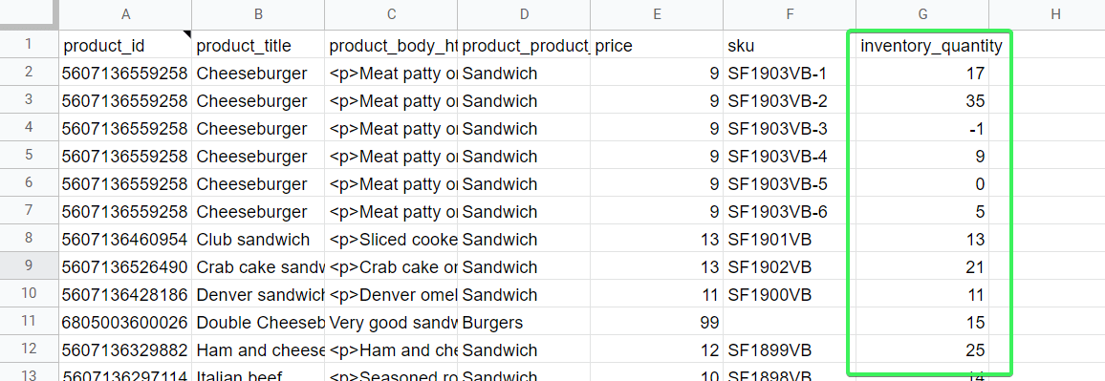Click the Crab cake sandwich title cell
Screen dimensions: 1105x381
click(x=258, y=267)
